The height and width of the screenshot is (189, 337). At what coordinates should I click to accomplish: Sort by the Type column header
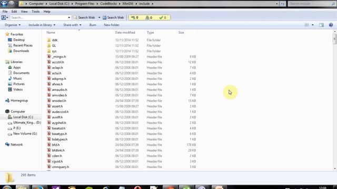(x=150, y=33)
